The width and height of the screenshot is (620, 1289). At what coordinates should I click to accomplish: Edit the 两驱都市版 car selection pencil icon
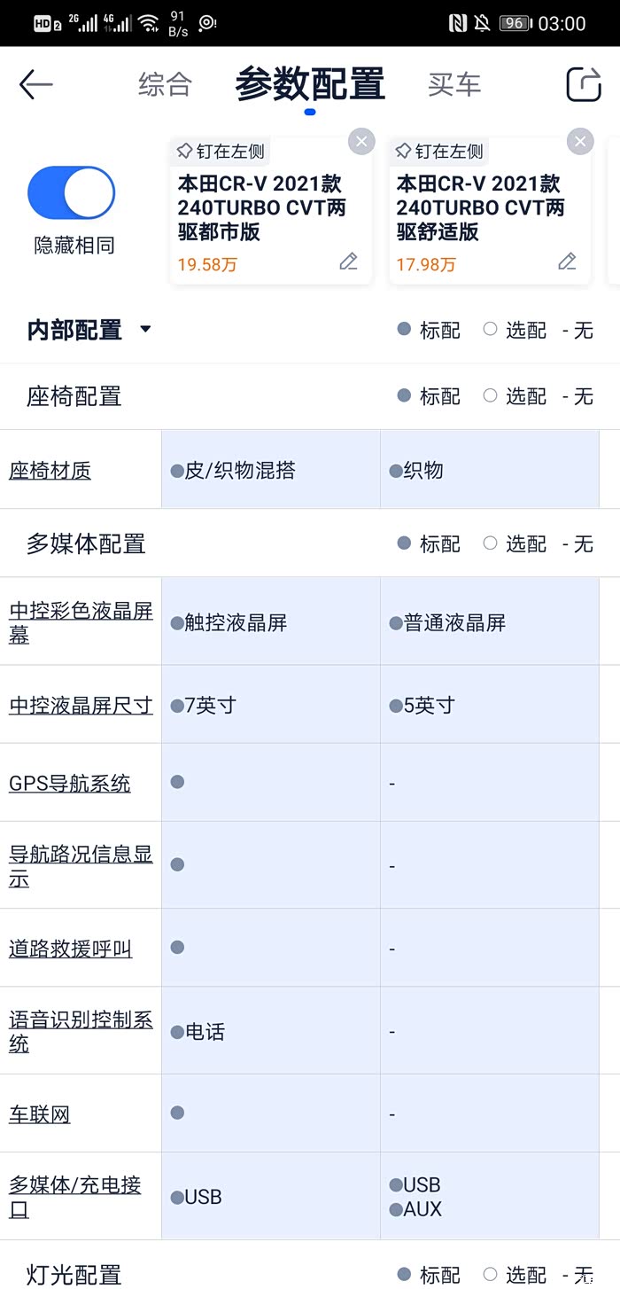(x=348, y=262)
